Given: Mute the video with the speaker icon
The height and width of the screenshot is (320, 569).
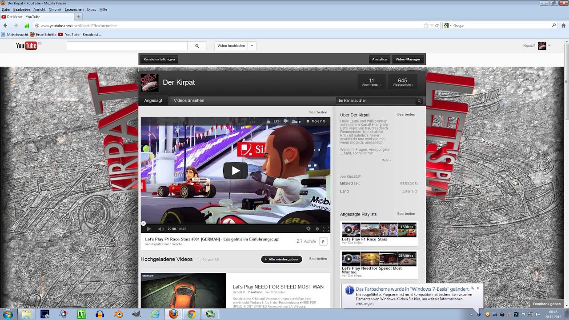Looking at the screenshot, I should (x=161, y=229).
